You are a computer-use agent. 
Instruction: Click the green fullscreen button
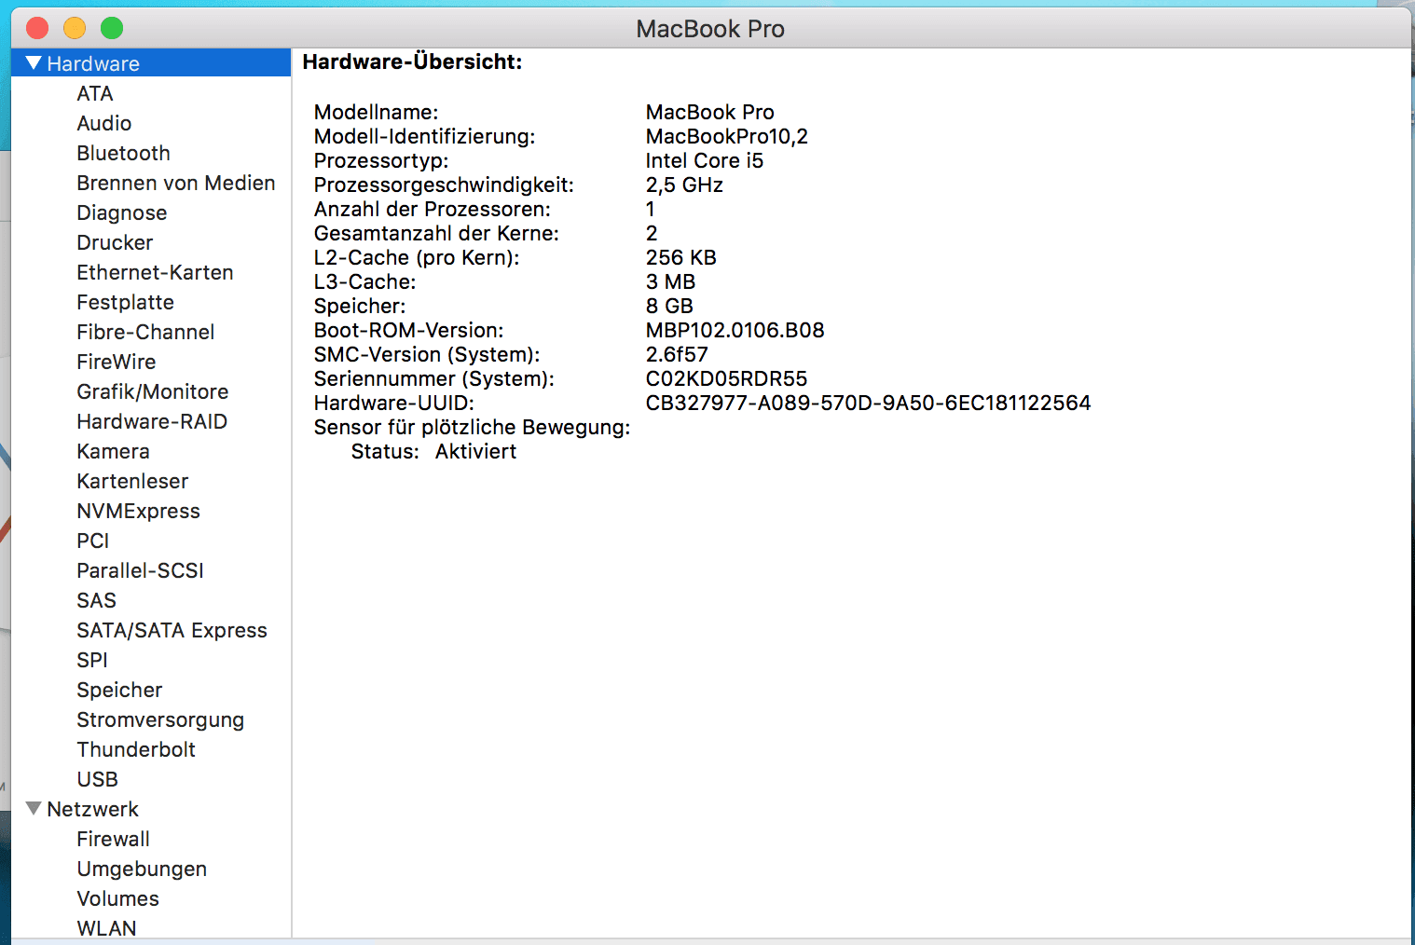(112, 28)
